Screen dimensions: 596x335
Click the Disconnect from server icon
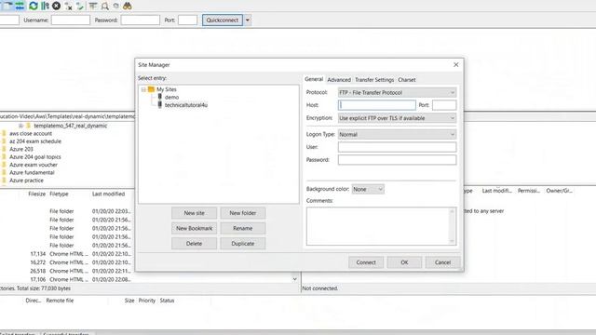[x=68, y=6]
